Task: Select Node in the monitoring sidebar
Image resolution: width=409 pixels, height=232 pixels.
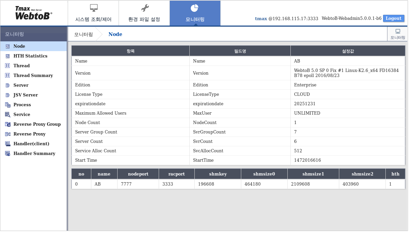Action: 19,46
